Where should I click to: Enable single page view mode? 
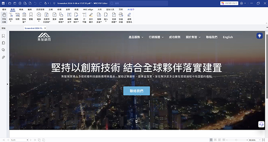coord(211,140)
